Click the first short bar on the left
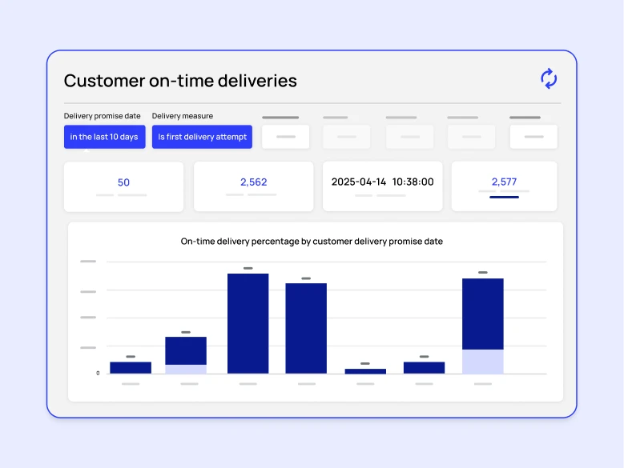The image size is (624, 468). (x=131, y=368)
